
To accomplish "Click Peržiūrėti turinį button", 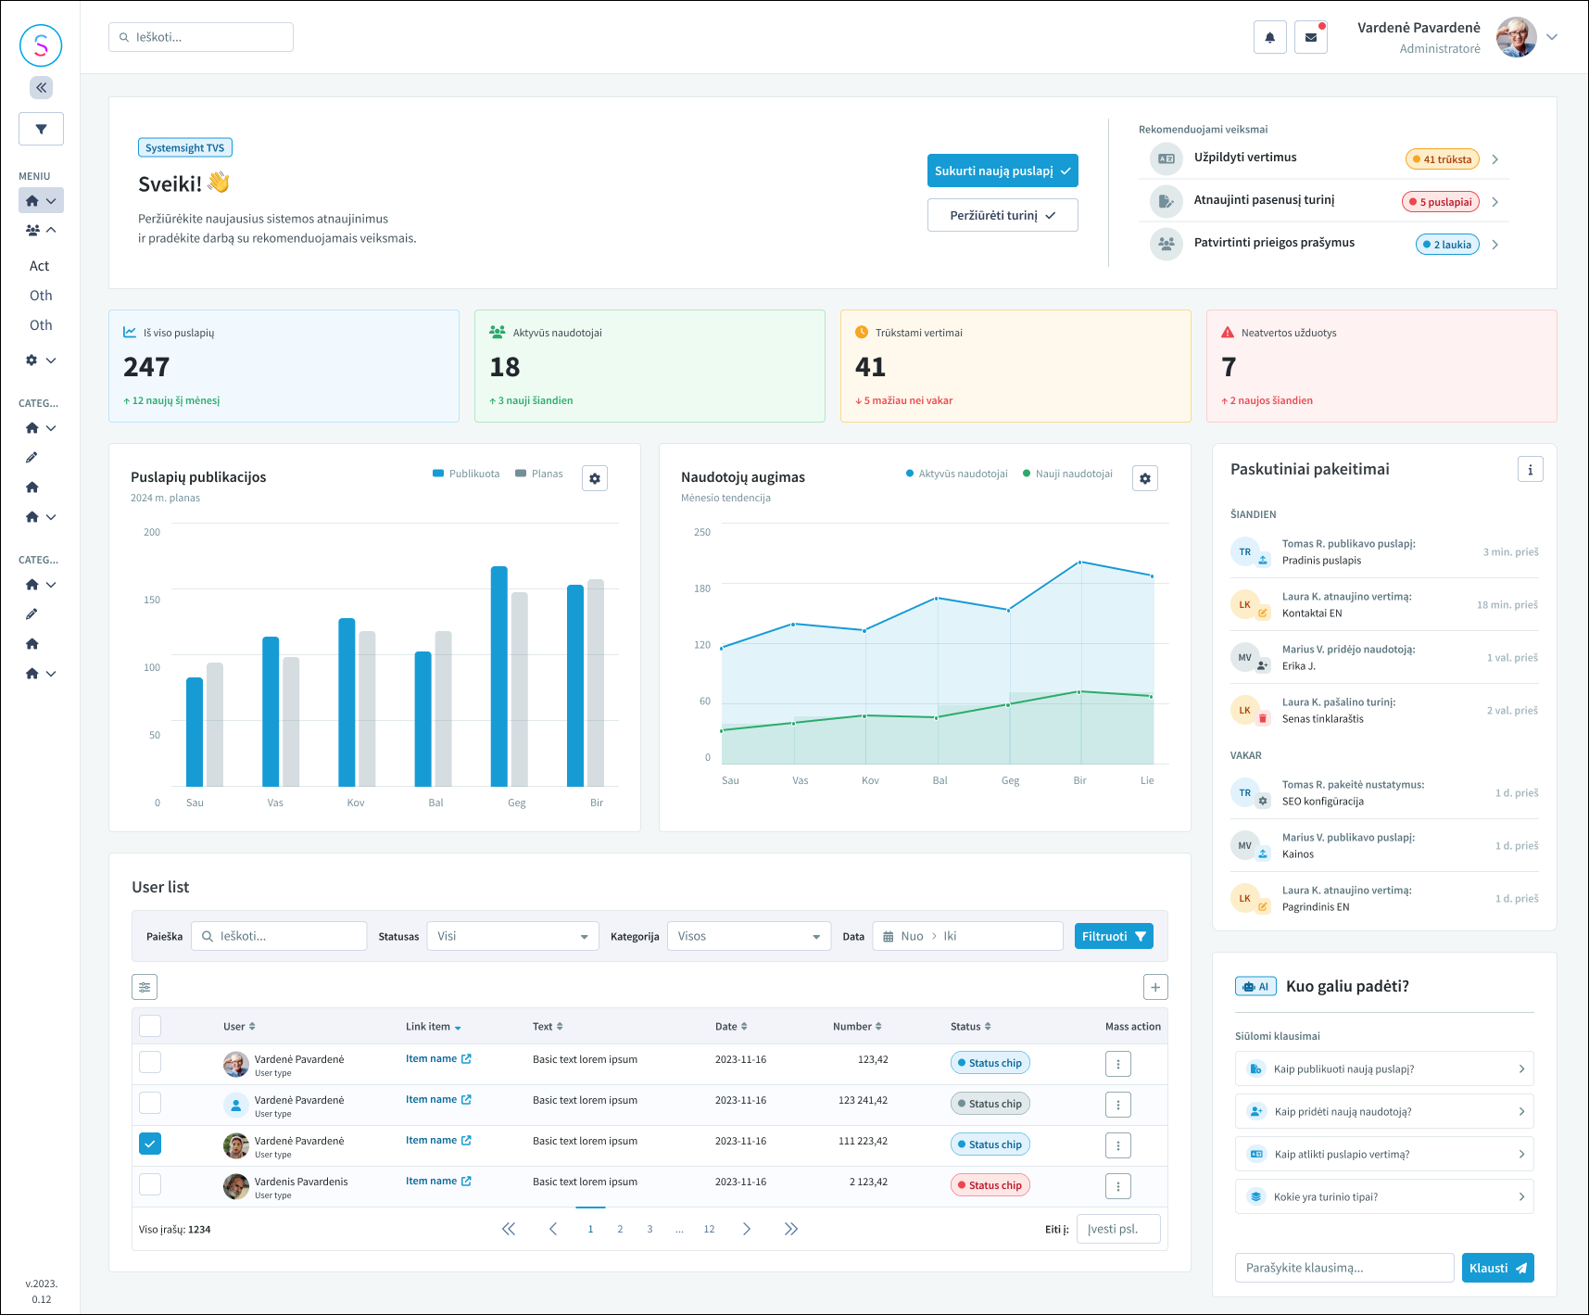I will [x=1003, y=215].
